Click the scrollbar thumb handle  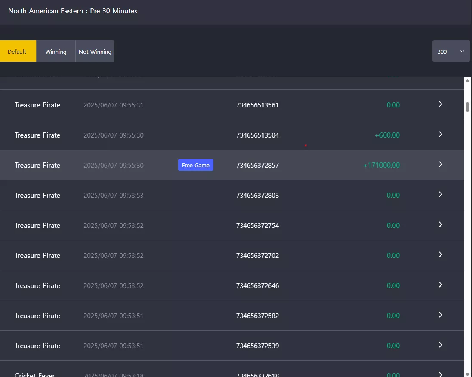[468, 107]
